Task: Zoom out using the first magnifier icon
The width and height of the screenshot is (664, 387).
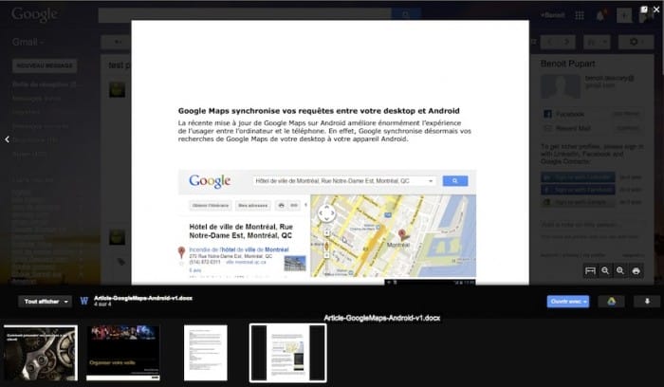Action: pyautogui.click(x=605, y=271)
